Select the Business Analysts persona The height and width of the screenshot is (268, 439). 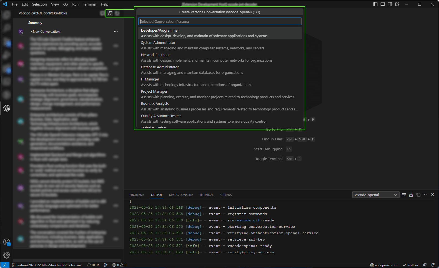220,107
